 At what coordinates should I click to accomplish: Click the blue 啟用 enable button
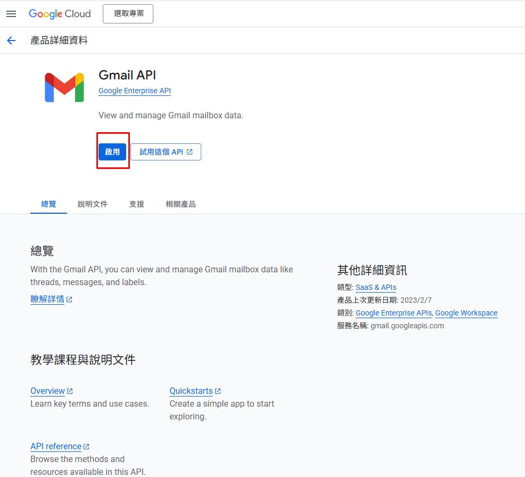click(112, 152)
